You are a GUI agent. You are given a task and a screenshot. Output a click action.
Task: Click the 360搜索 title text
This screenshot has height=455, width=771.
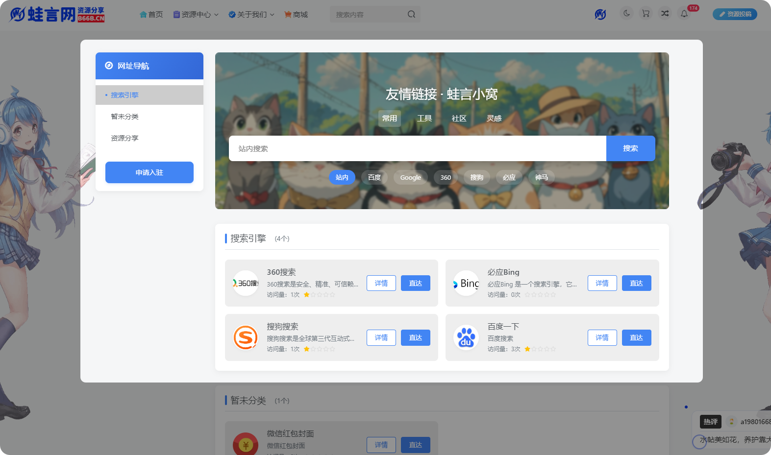tap(281, 272)
